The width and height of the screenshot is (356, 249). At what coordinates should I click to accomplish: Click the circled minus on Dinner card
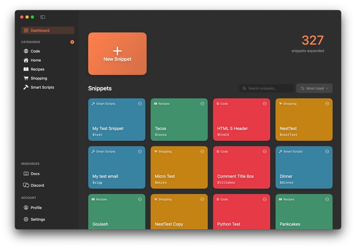pyautogui.click(x=327, y=151)
